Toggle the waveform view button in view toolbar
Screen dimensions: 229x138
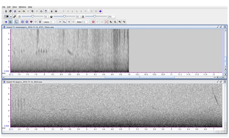tap(6, 21)
